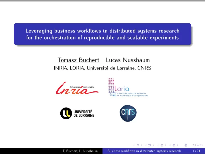Click the next slide arrow after slide icon

[x=142, y=145]
